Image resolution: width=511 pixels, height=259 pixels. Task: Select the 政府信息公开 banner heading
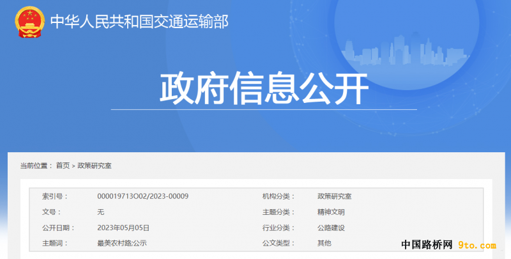(264, 89)
